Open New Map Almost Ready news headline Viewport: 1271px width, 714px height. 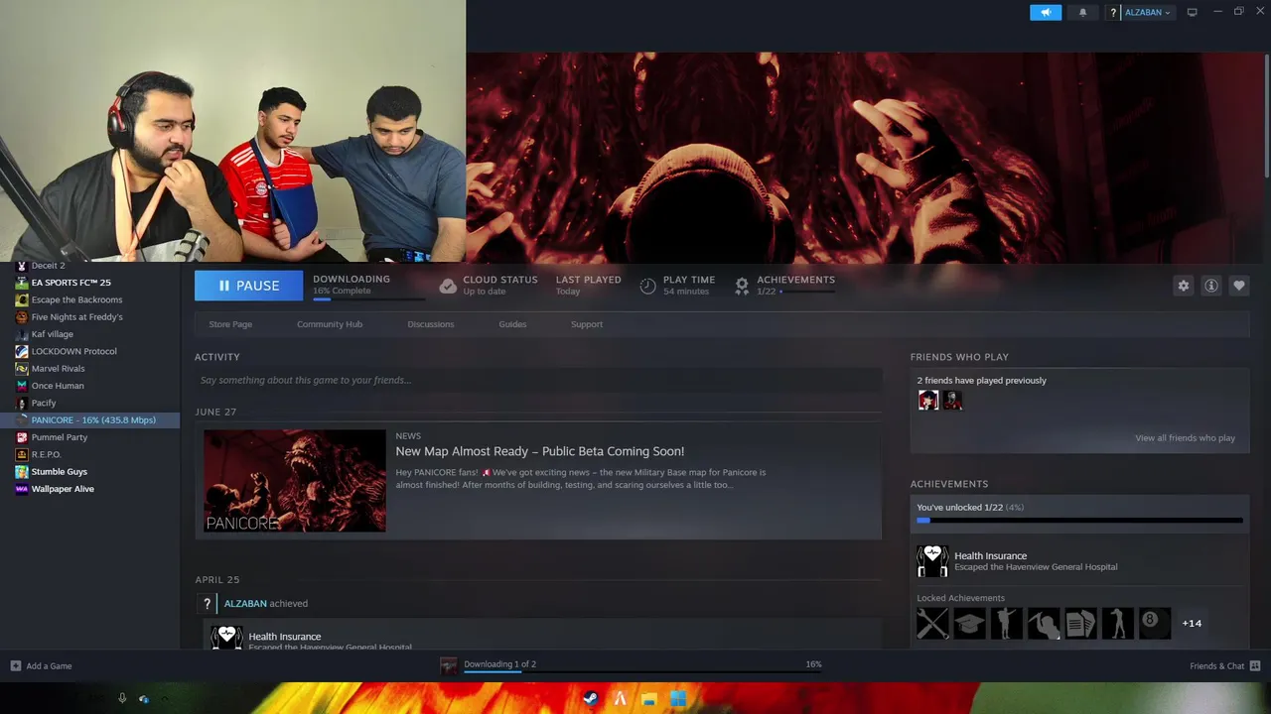540,451
